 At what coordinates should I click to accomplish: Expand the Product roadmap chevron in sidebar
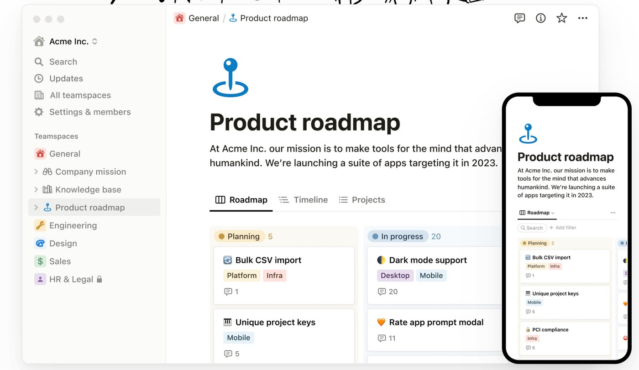coord(36,208)
